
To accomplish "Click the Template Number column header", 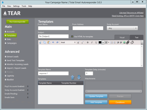I will tap(72, 83).
